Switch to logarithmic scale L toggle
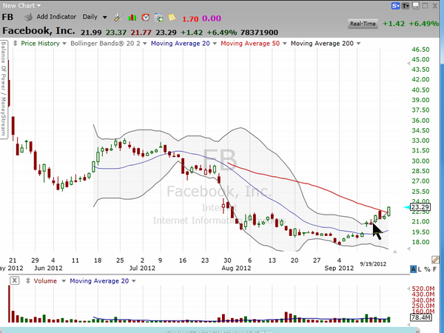 click(x=420, y=269)
